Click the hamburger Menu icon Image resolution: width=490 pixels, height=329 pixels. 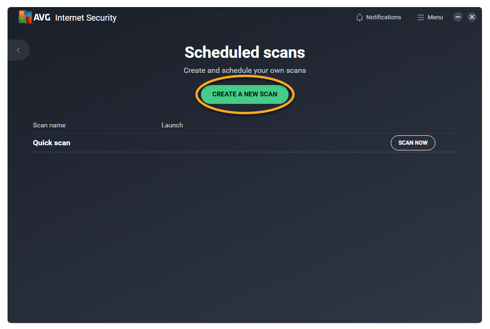pos(421,17)
